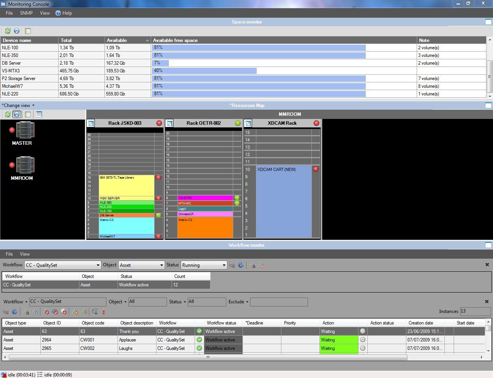Toggle the red indicator on XDCAM Rack
The height and width of the screenshot is (378, 493).
point(316,123)
